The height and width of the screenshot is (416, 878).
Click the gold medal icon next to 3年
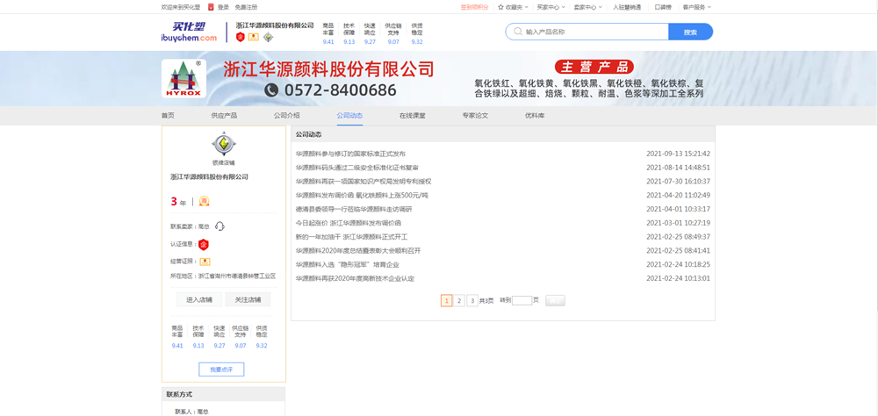point(205,201)
